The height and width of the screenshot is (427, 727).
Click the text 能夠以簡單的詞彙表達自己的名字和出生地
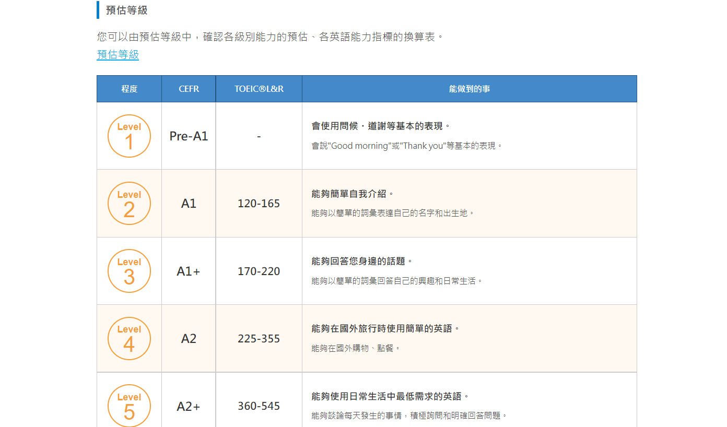393,213
